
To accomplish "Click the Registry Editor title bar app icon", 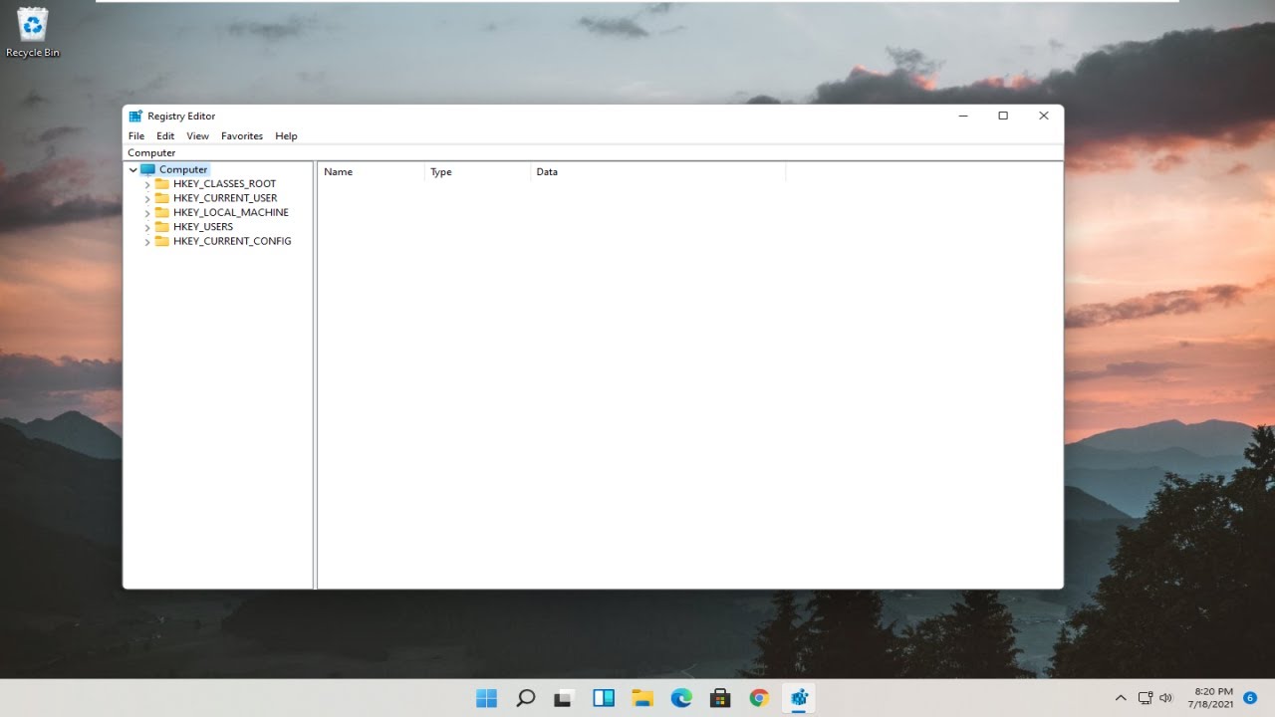I will point(135,117).
